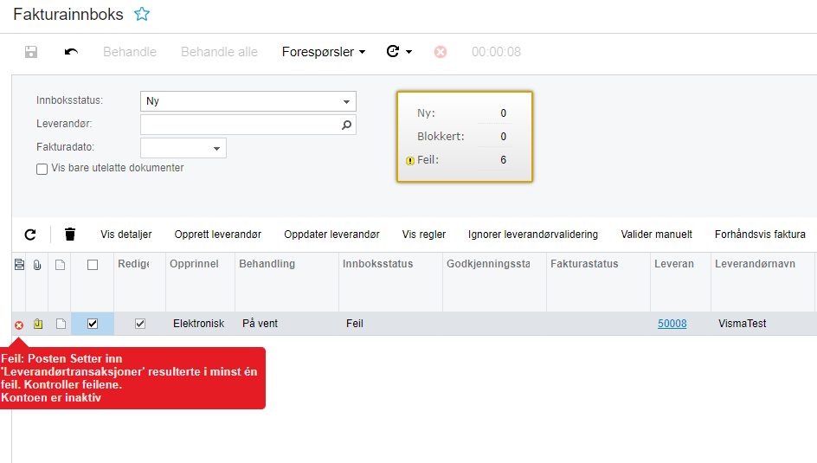Click Opprett leverandør
This screenshot has width=817, height=463.
coord(218,235)
